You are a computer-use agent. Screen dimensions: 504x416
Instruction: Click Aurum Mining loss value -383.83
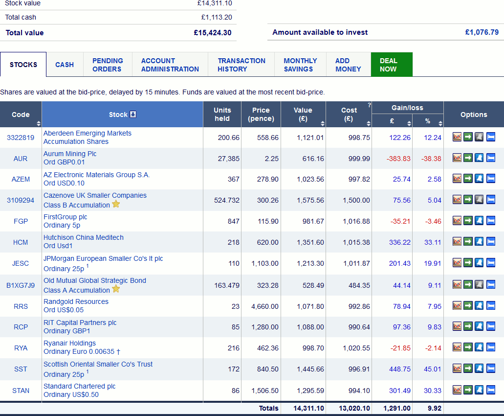(398, 159)
